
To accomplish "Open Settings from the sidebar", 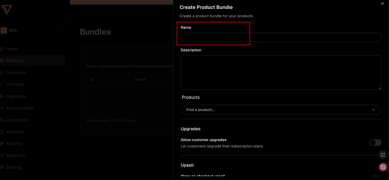I will pos(14,167).
